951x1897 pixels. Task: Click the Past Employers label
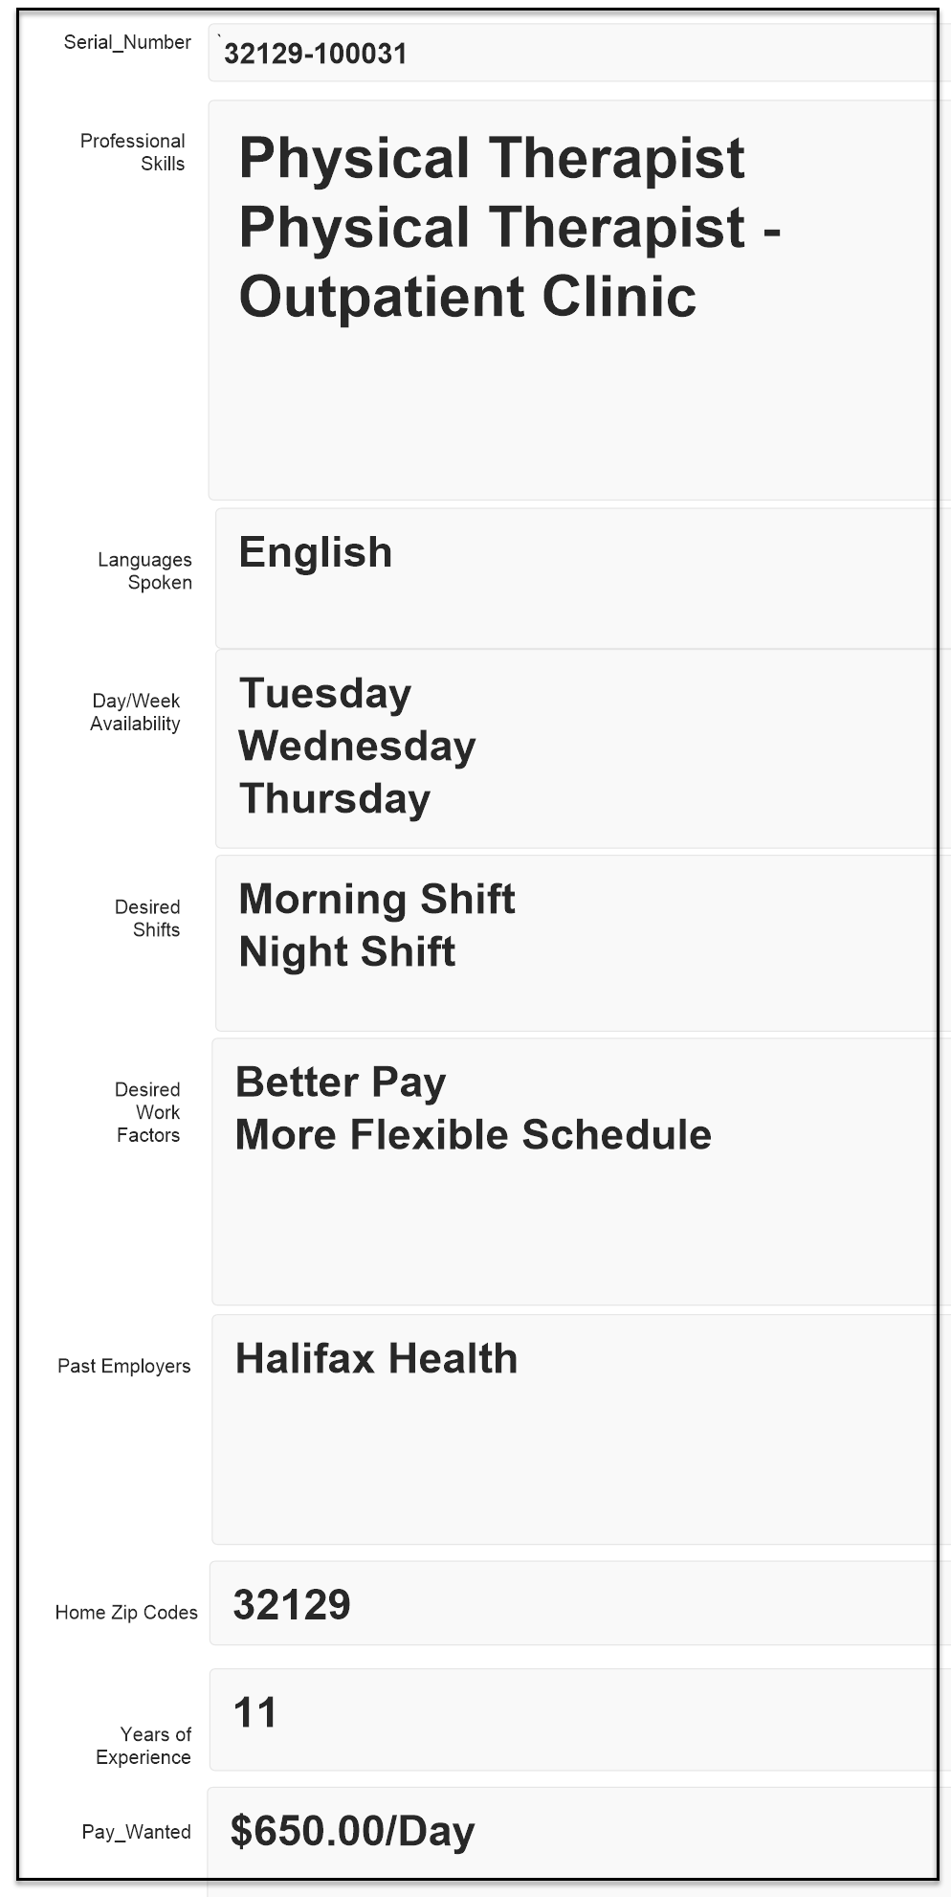pyautogui.click(x=124, y=1366)
